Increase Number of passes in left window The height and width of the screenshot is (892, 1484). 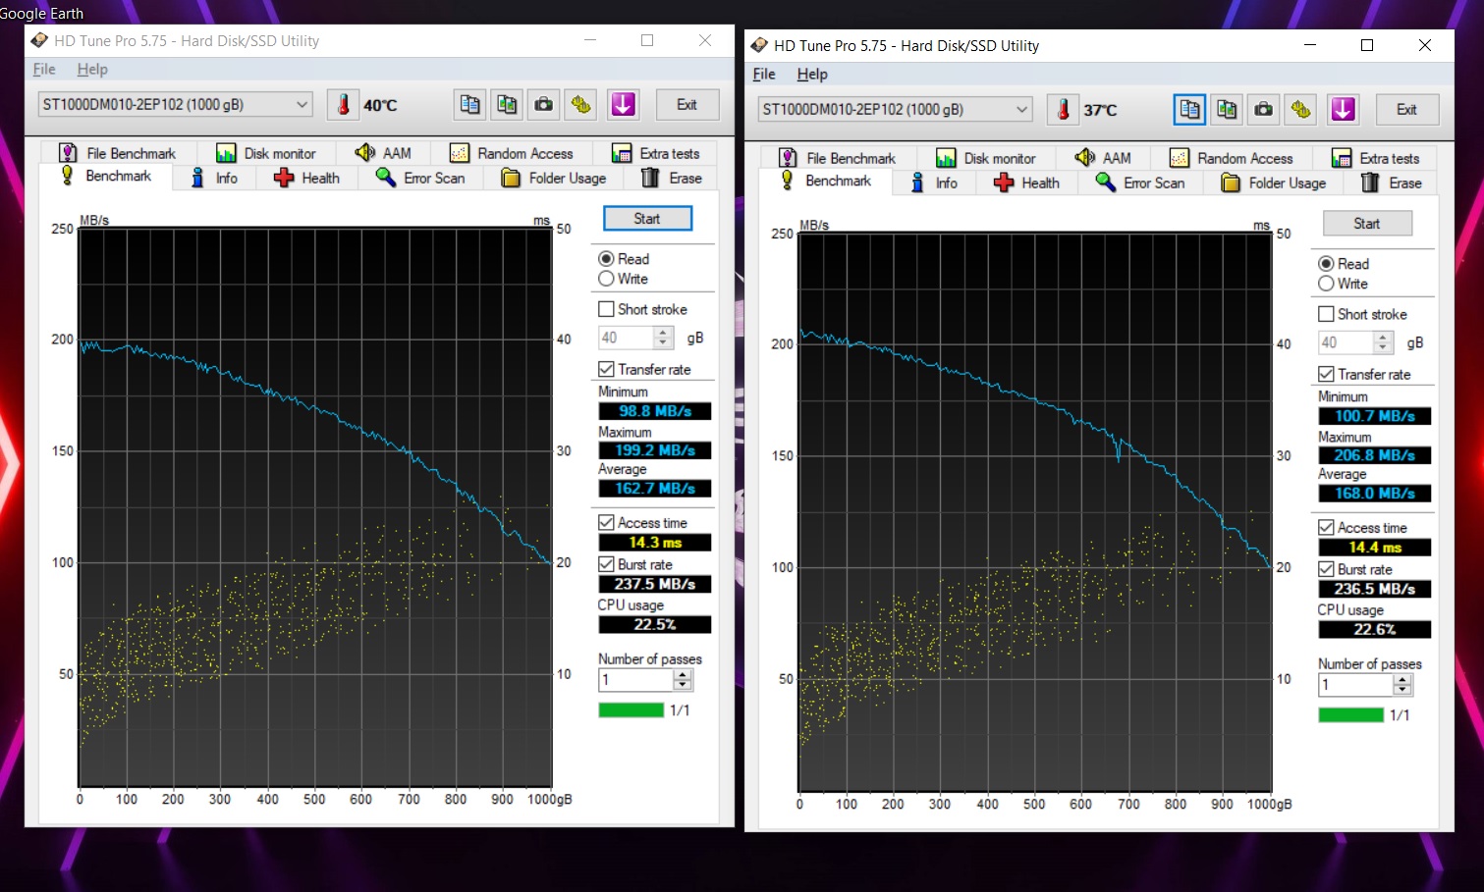click(683, 674)
